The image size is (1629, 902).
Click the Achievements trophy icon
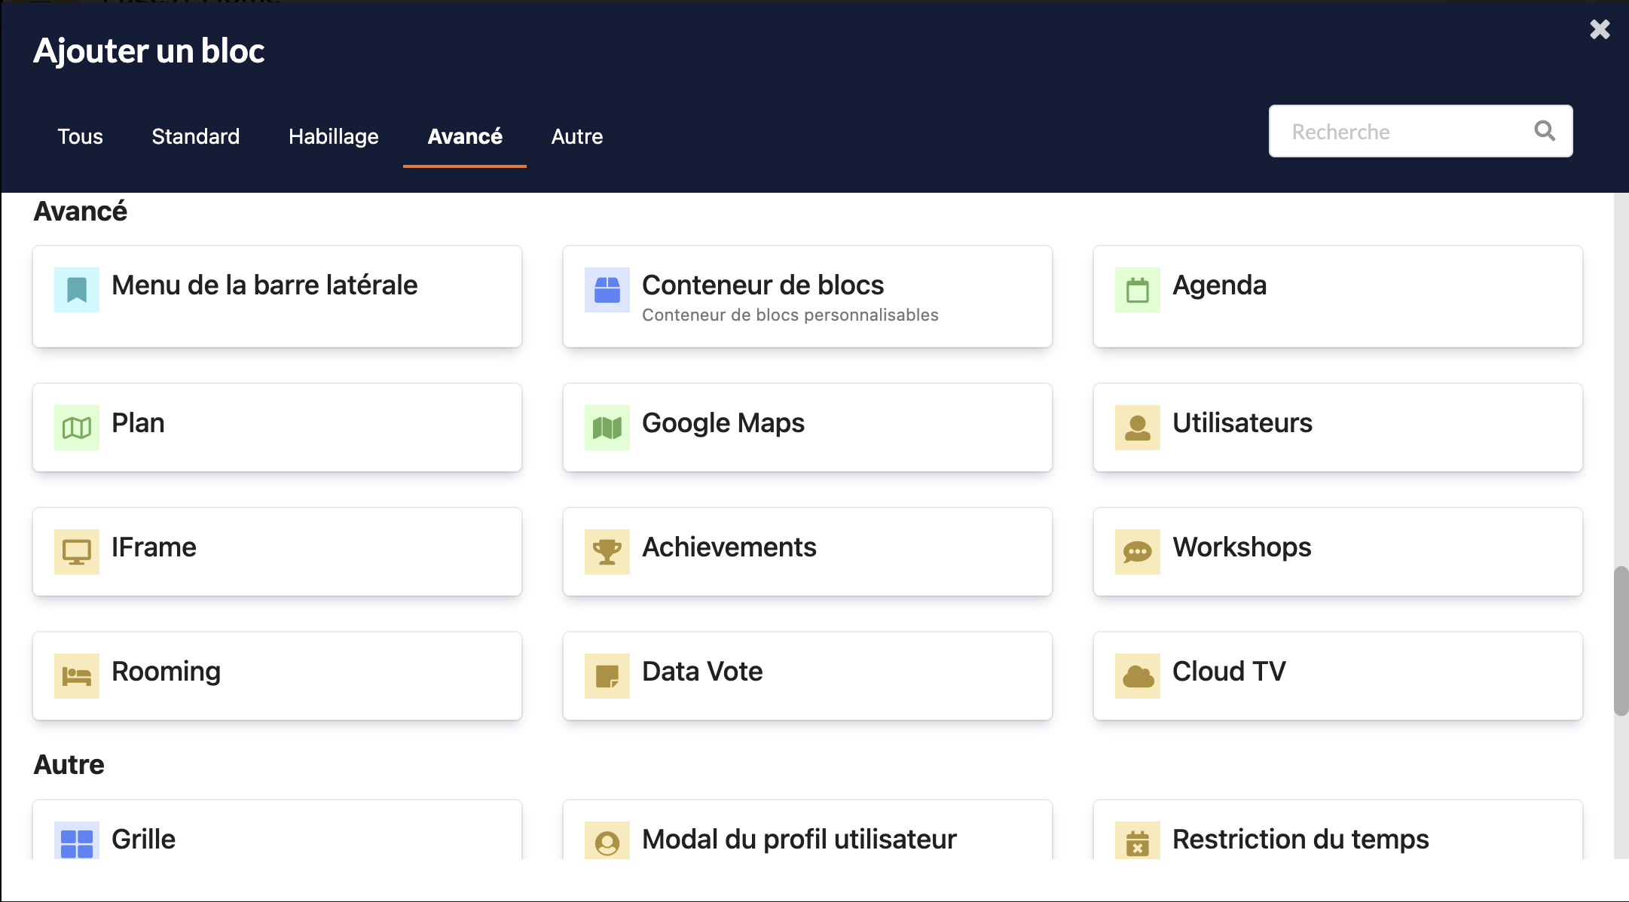[607, 552]
